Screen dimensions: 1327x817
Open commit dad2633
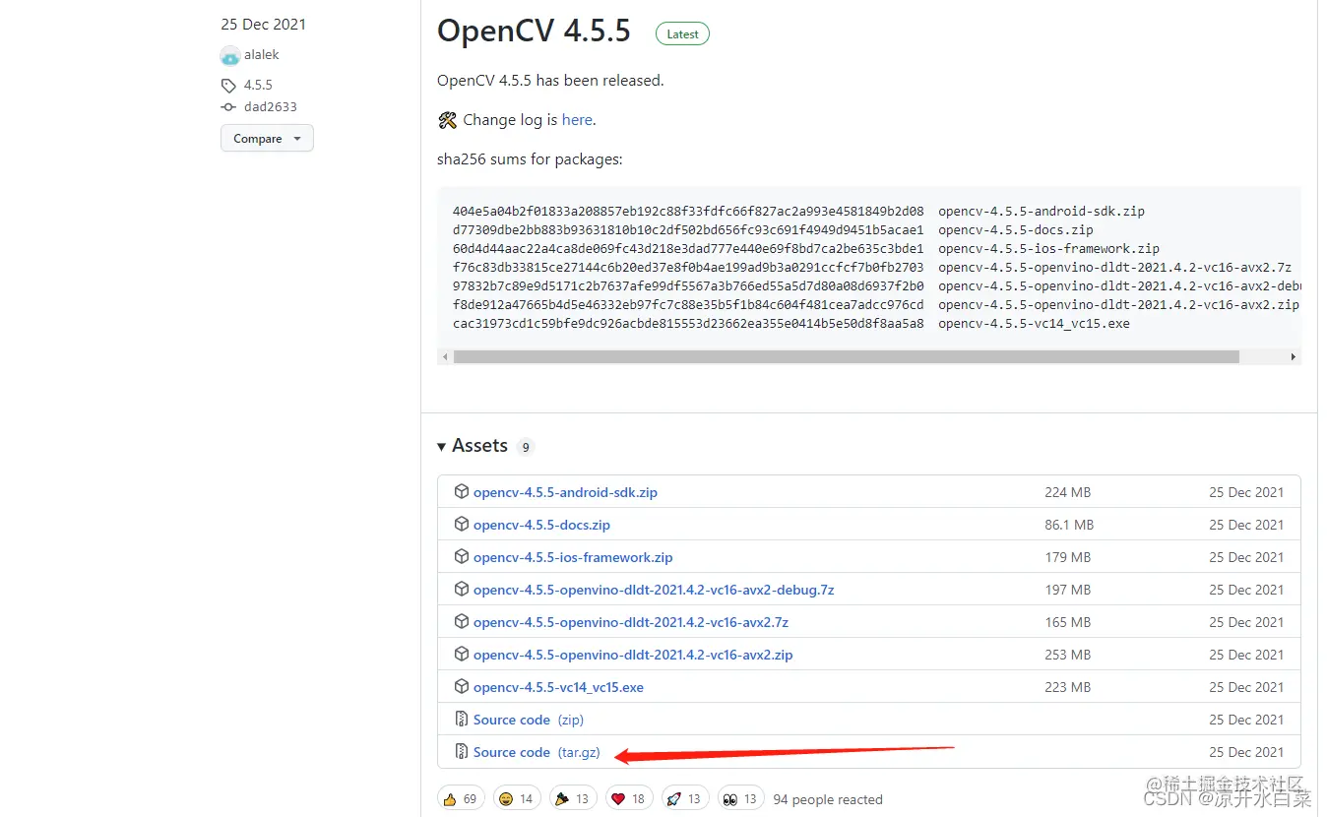click(271, 106)
